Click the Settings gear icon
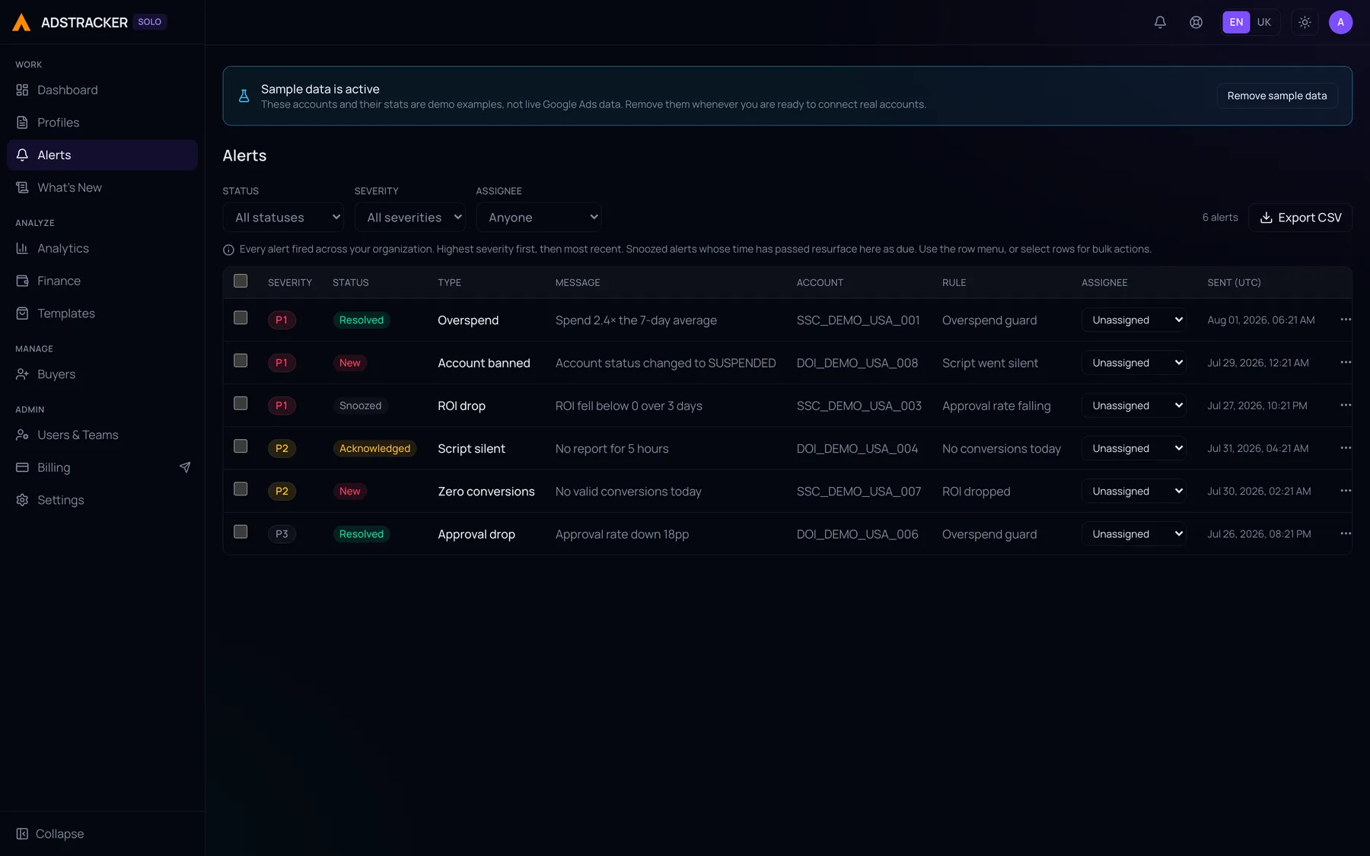The image size is (1370, 856). pos(22,500)
